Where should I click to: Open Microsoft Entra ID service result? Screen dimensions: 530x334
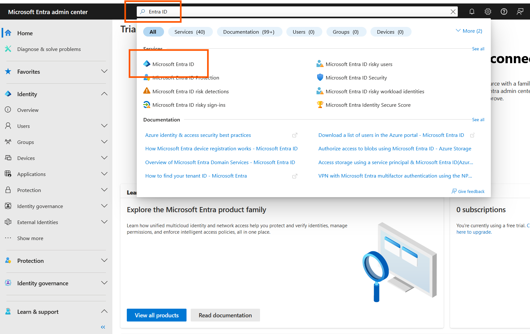click(173, 64)
